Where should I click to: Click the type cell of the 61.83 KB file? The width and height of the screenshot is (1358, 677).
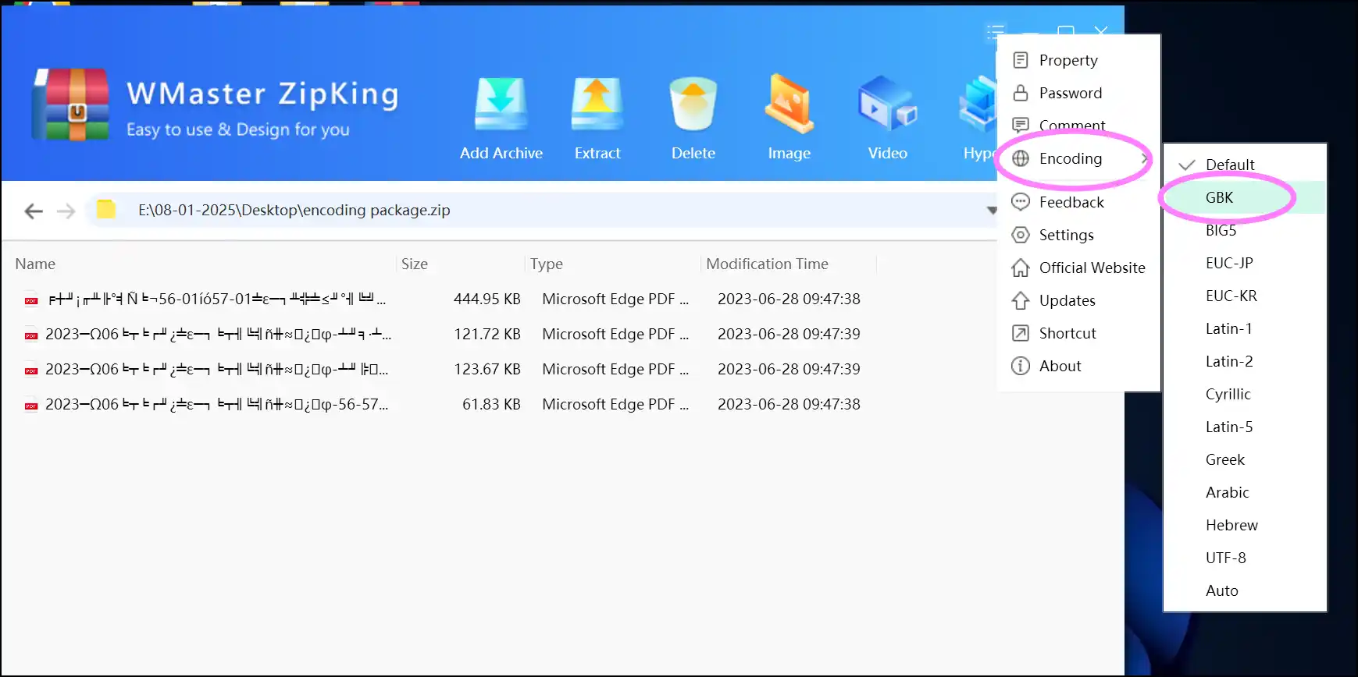(x=615, y=404)
